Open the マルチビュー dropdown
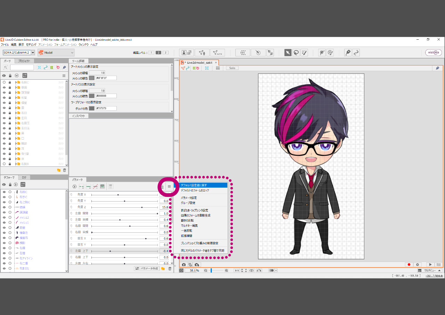445x315 pixels. [x=430, y=270]
